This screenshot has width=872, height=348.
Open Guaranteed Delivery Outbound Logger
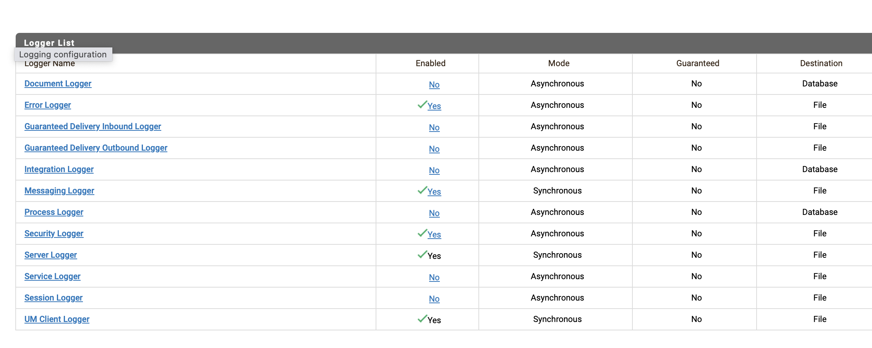[96, 148]
